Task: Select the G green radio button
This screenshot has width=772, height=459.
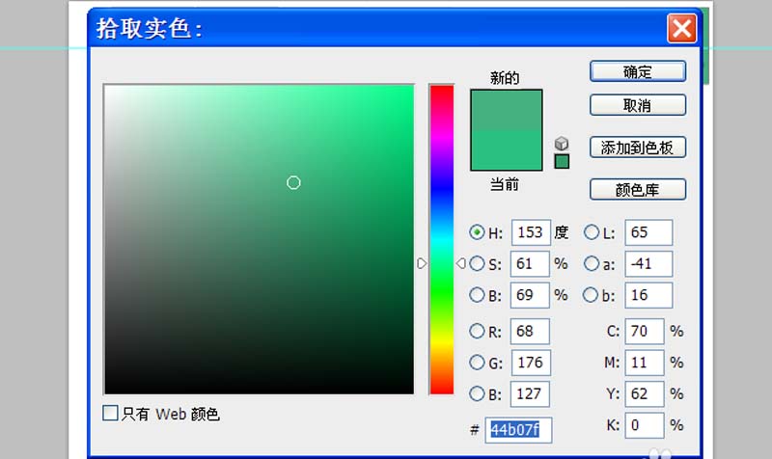Action: tap(477, 363)
